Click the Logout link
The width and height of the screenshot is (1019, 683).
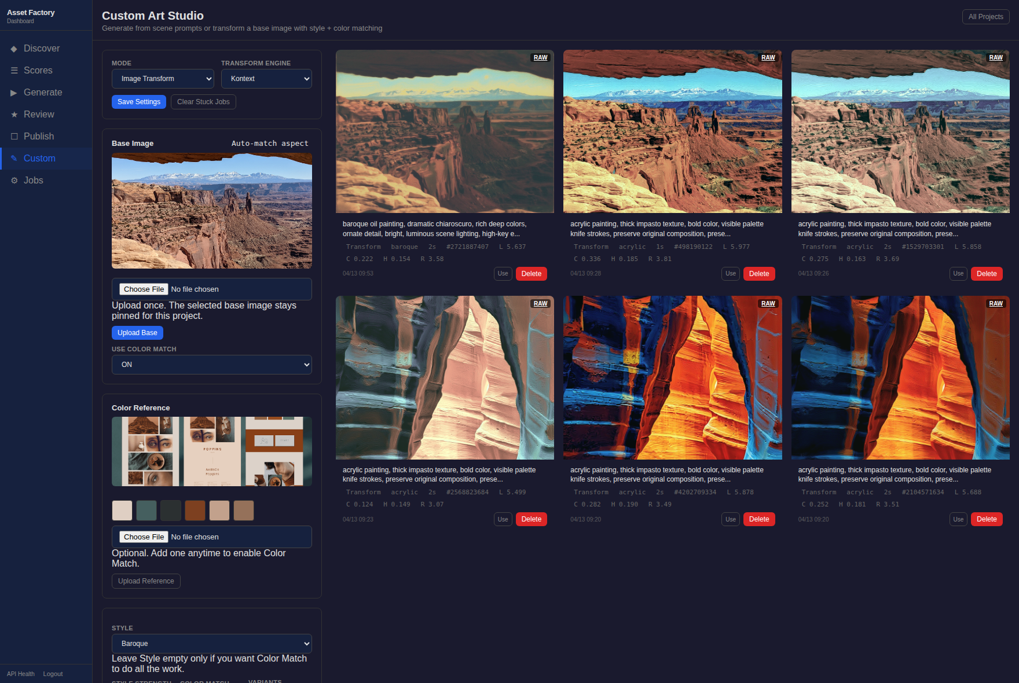pos(53,674)
